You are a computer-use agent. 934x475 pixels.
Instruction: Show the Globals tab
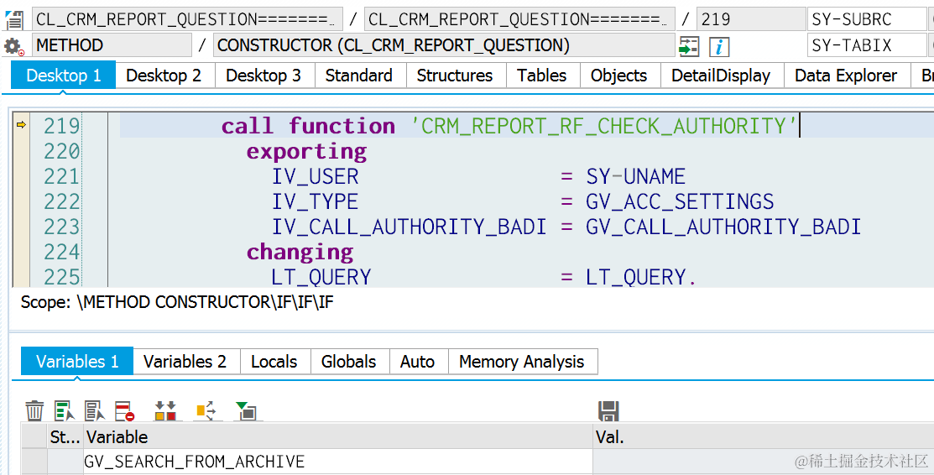coord(348,362)
